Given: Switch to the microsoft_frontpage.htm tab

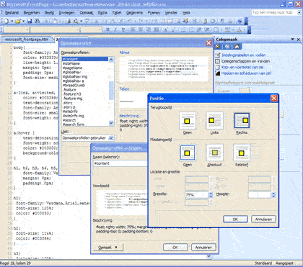Looking at the screenshot, I should point(27,40).
